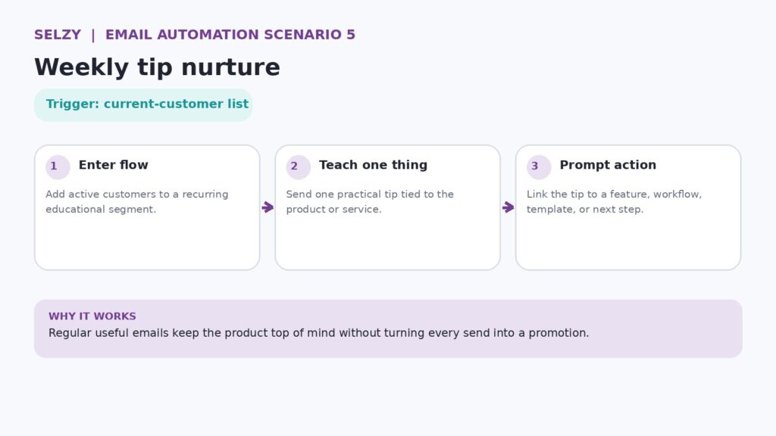The image size is (776, 436).
Task: Select the 'Weekly tip nurture' title
Action: (x=157, y=67)
